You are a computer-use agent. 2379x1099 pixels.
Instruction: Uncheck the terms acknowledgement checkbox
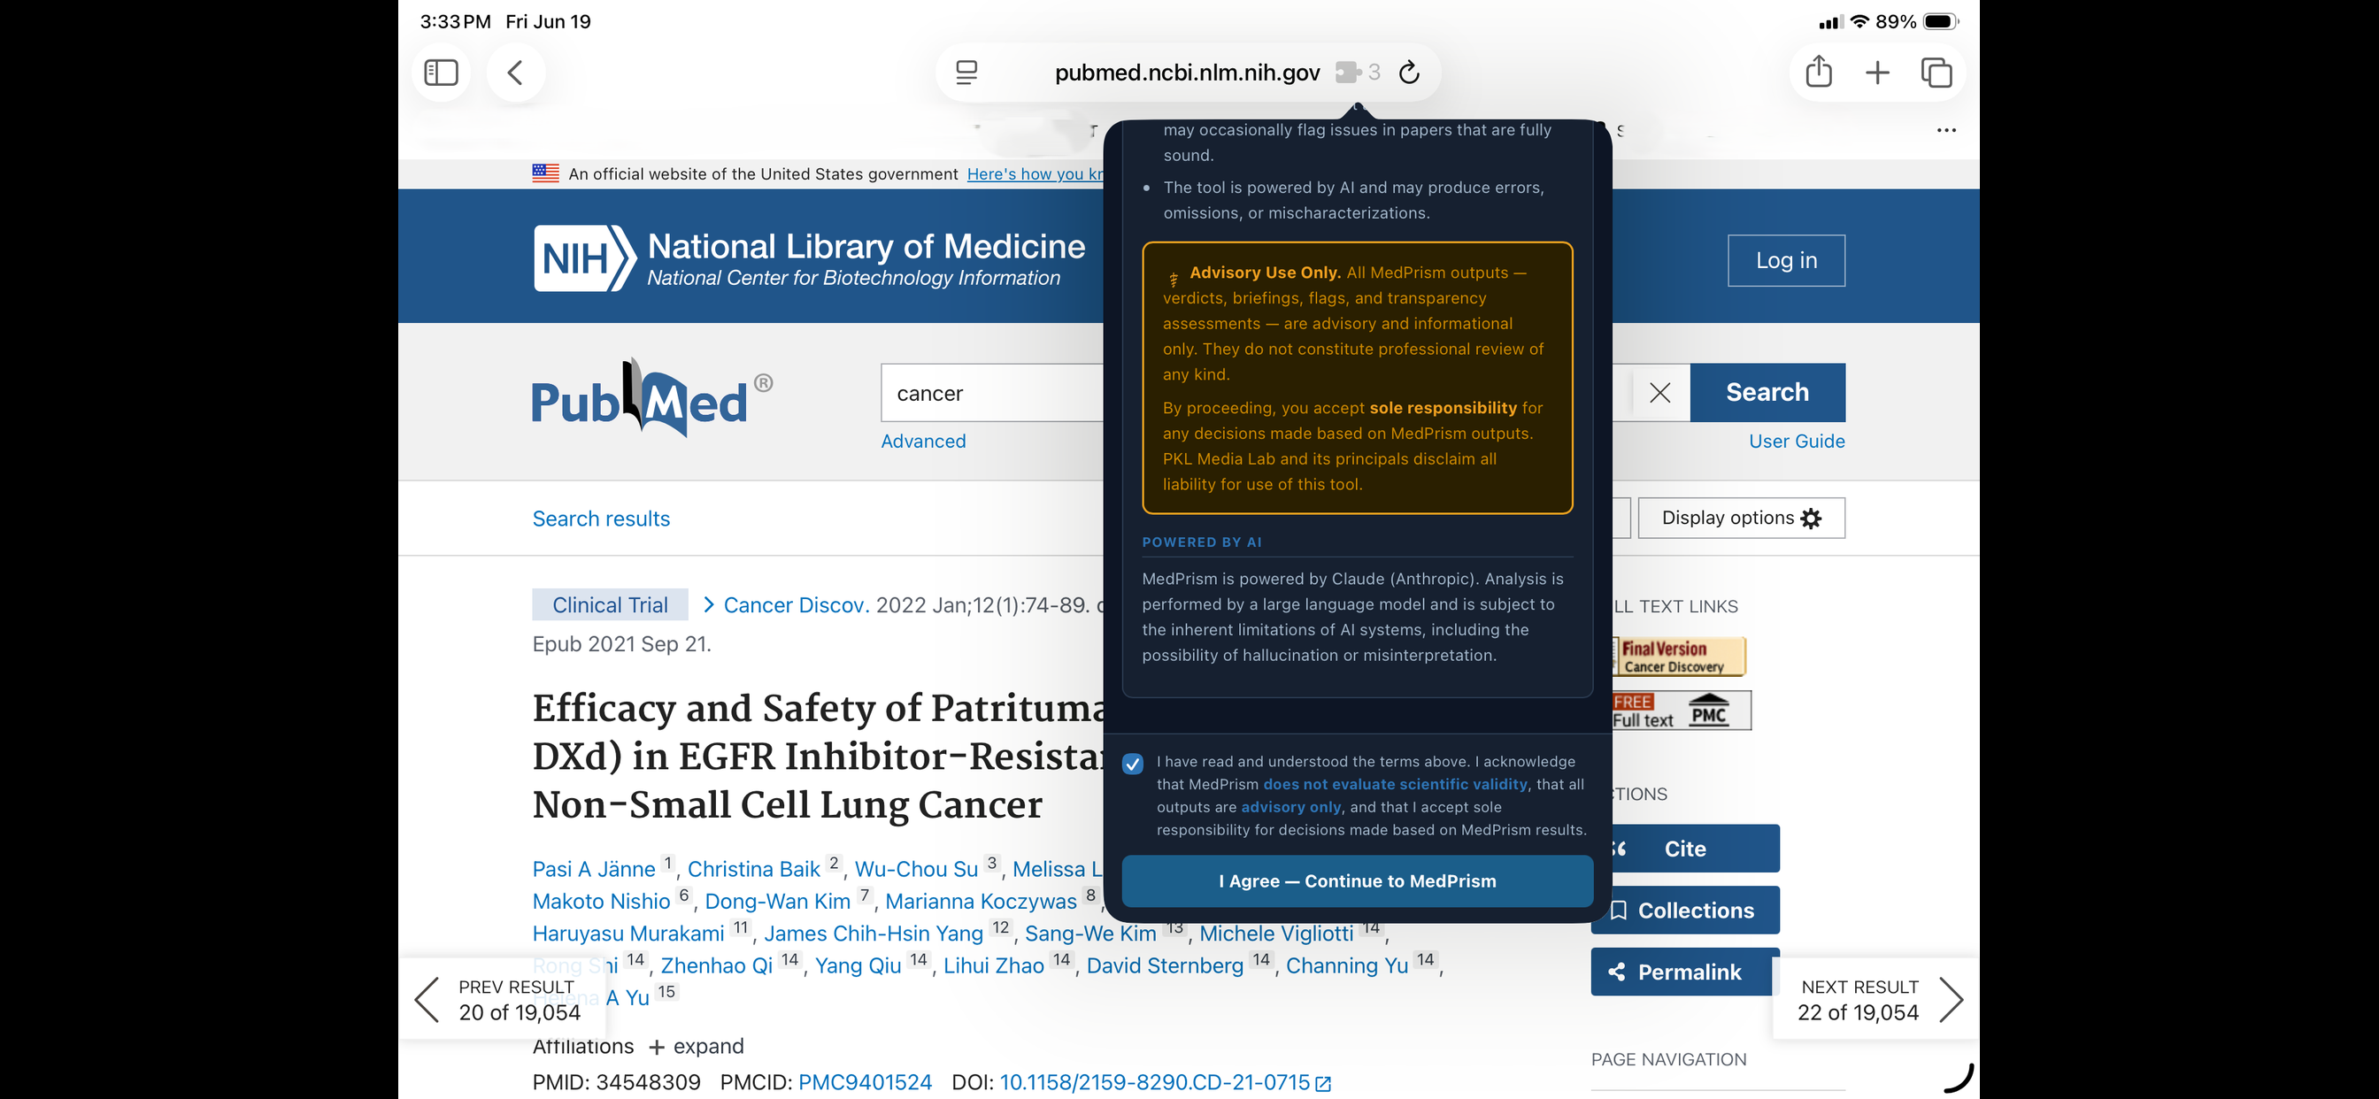point(1132,764)
